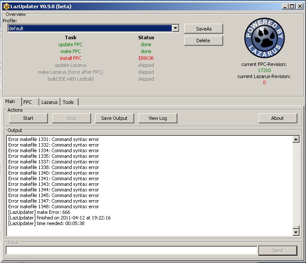Click the output scrollbar down arrow
This screenshot has width=306, height=263.
click(x=296, y=232)
